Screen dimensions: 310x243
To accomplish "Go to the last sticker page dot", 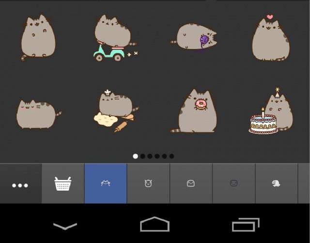I will coord(171,156).
